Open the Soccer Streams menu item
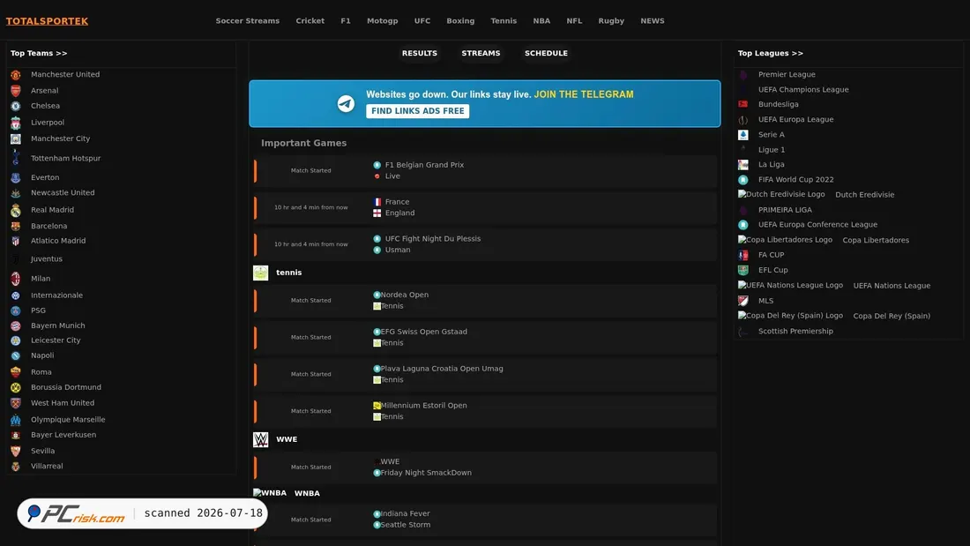 pyautogui.click(x=248, y=21)
